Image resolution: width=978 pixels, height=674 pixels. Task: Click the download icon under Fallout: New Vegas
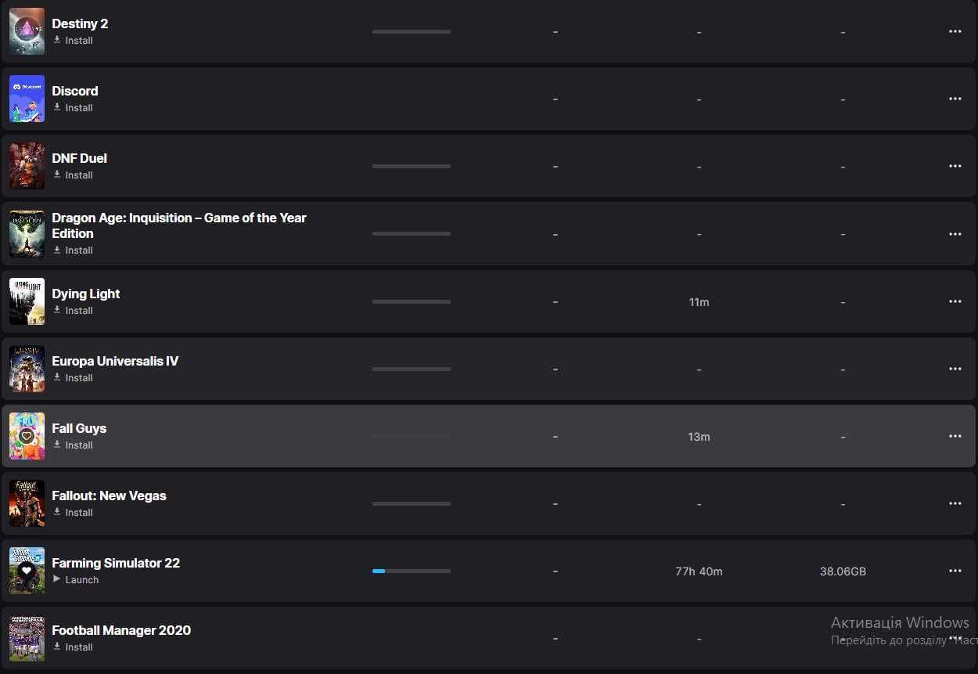57,512
